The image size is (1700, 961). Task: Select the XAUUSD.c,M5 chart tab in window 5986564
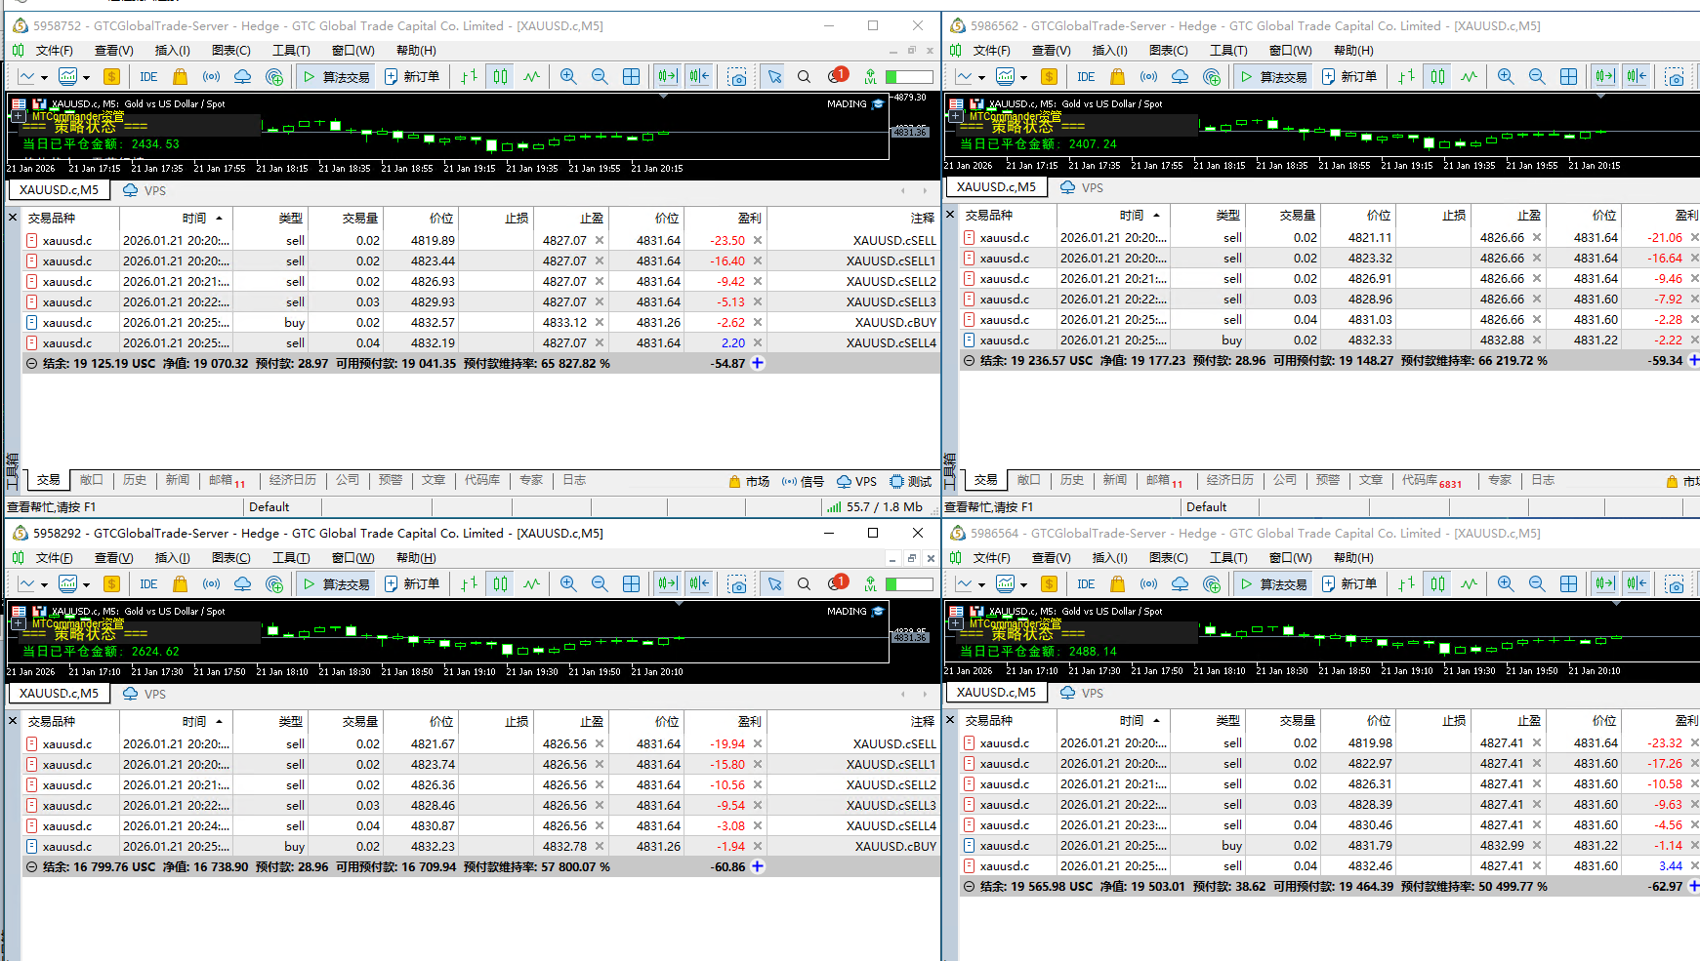[996, 693]
